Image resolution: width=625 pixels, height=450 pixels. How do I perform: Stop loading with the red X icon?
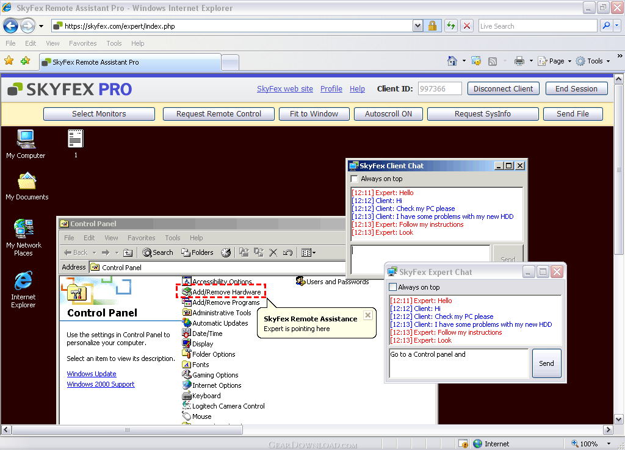[467, 26]
